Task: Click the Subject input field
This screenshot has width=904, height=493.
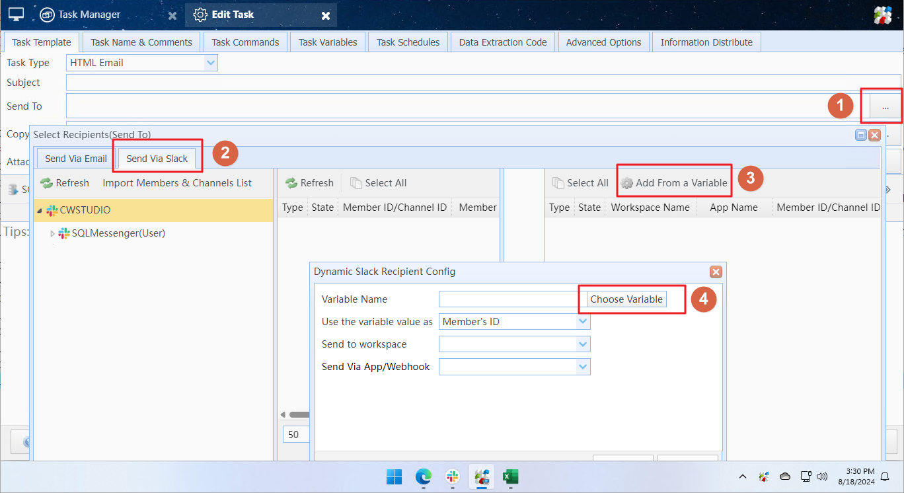Action: (483, 83)
